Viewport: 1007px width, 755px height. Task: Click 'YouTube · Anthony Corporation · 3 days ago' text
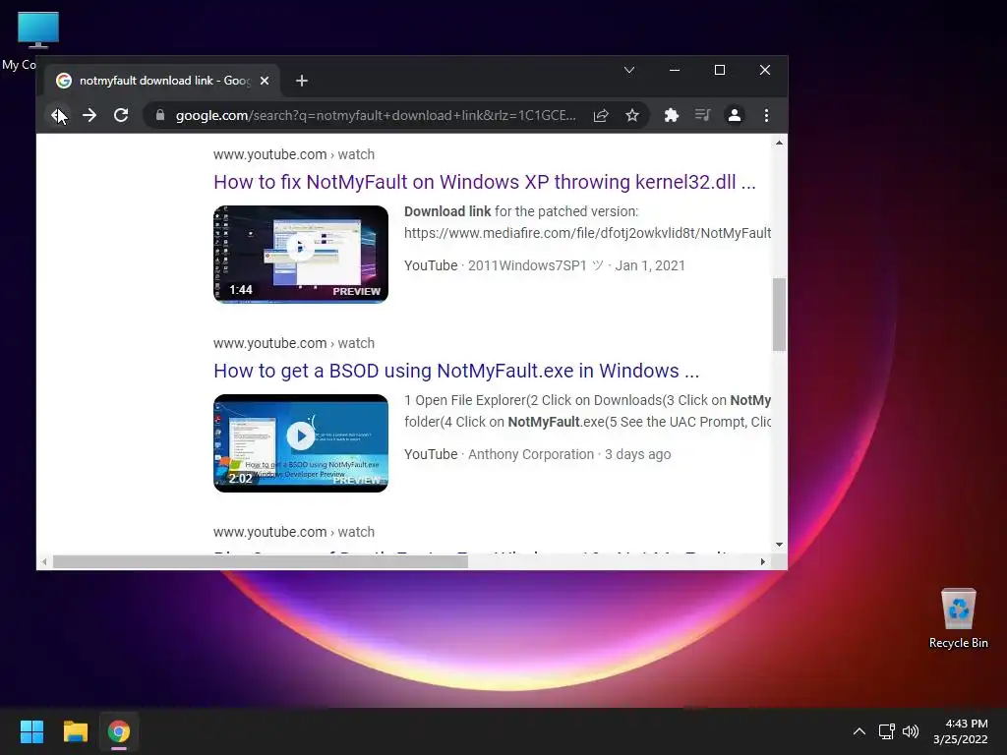538,454
